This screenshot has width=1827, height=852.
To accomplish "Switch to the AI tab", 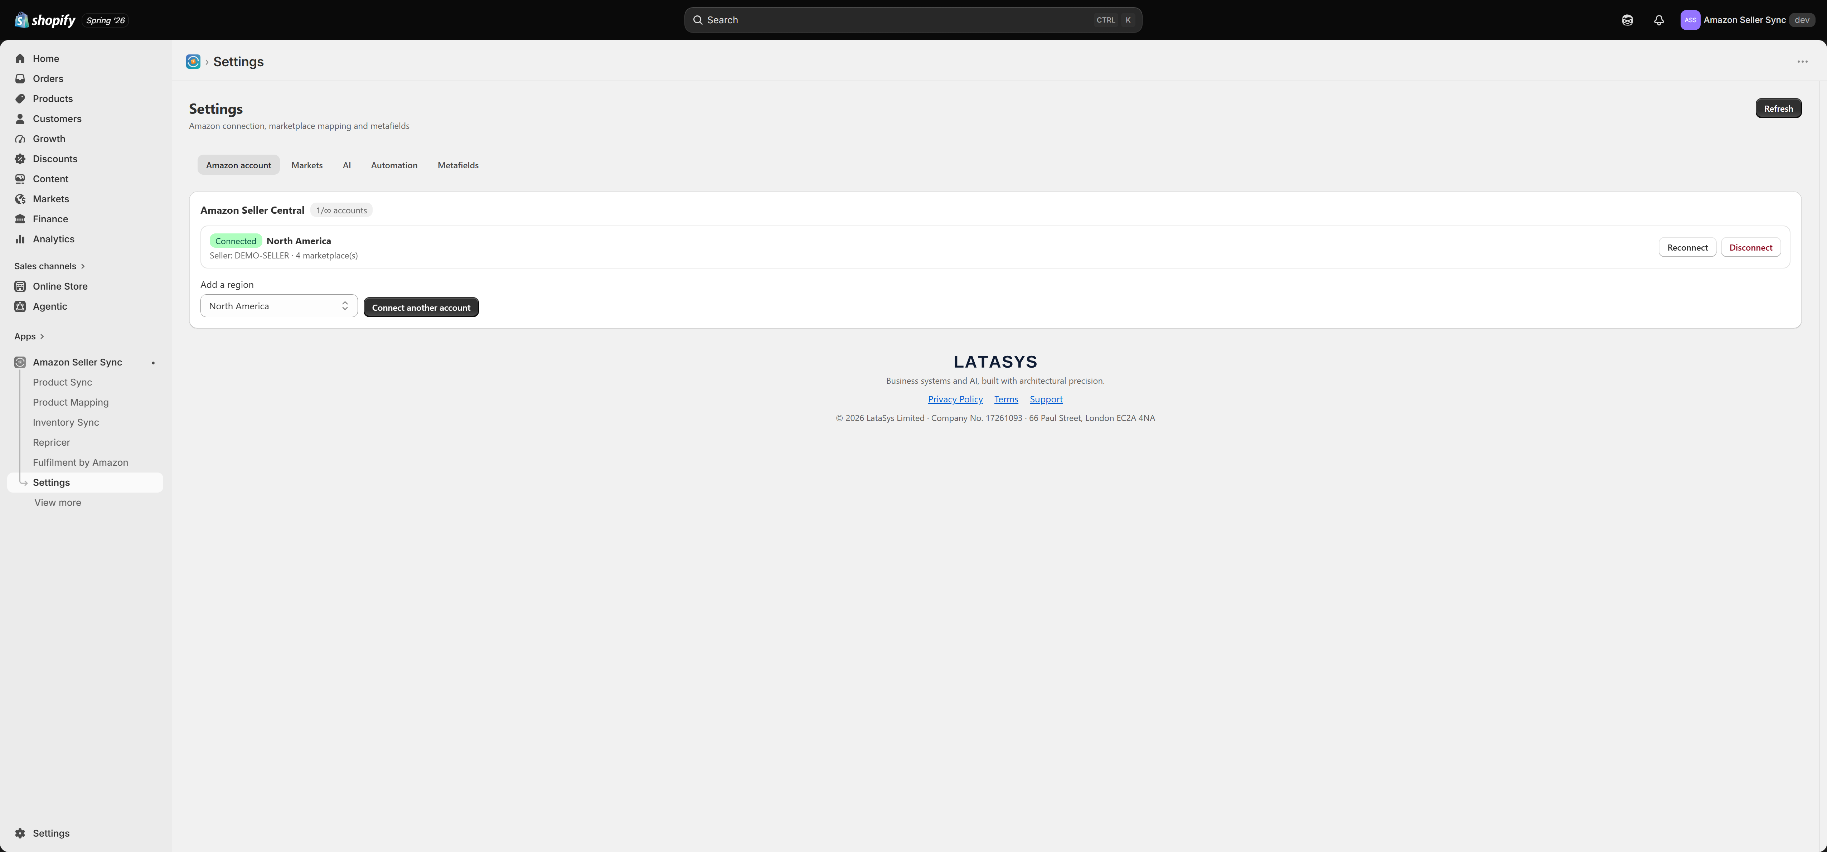I will (x=347, y=165).
